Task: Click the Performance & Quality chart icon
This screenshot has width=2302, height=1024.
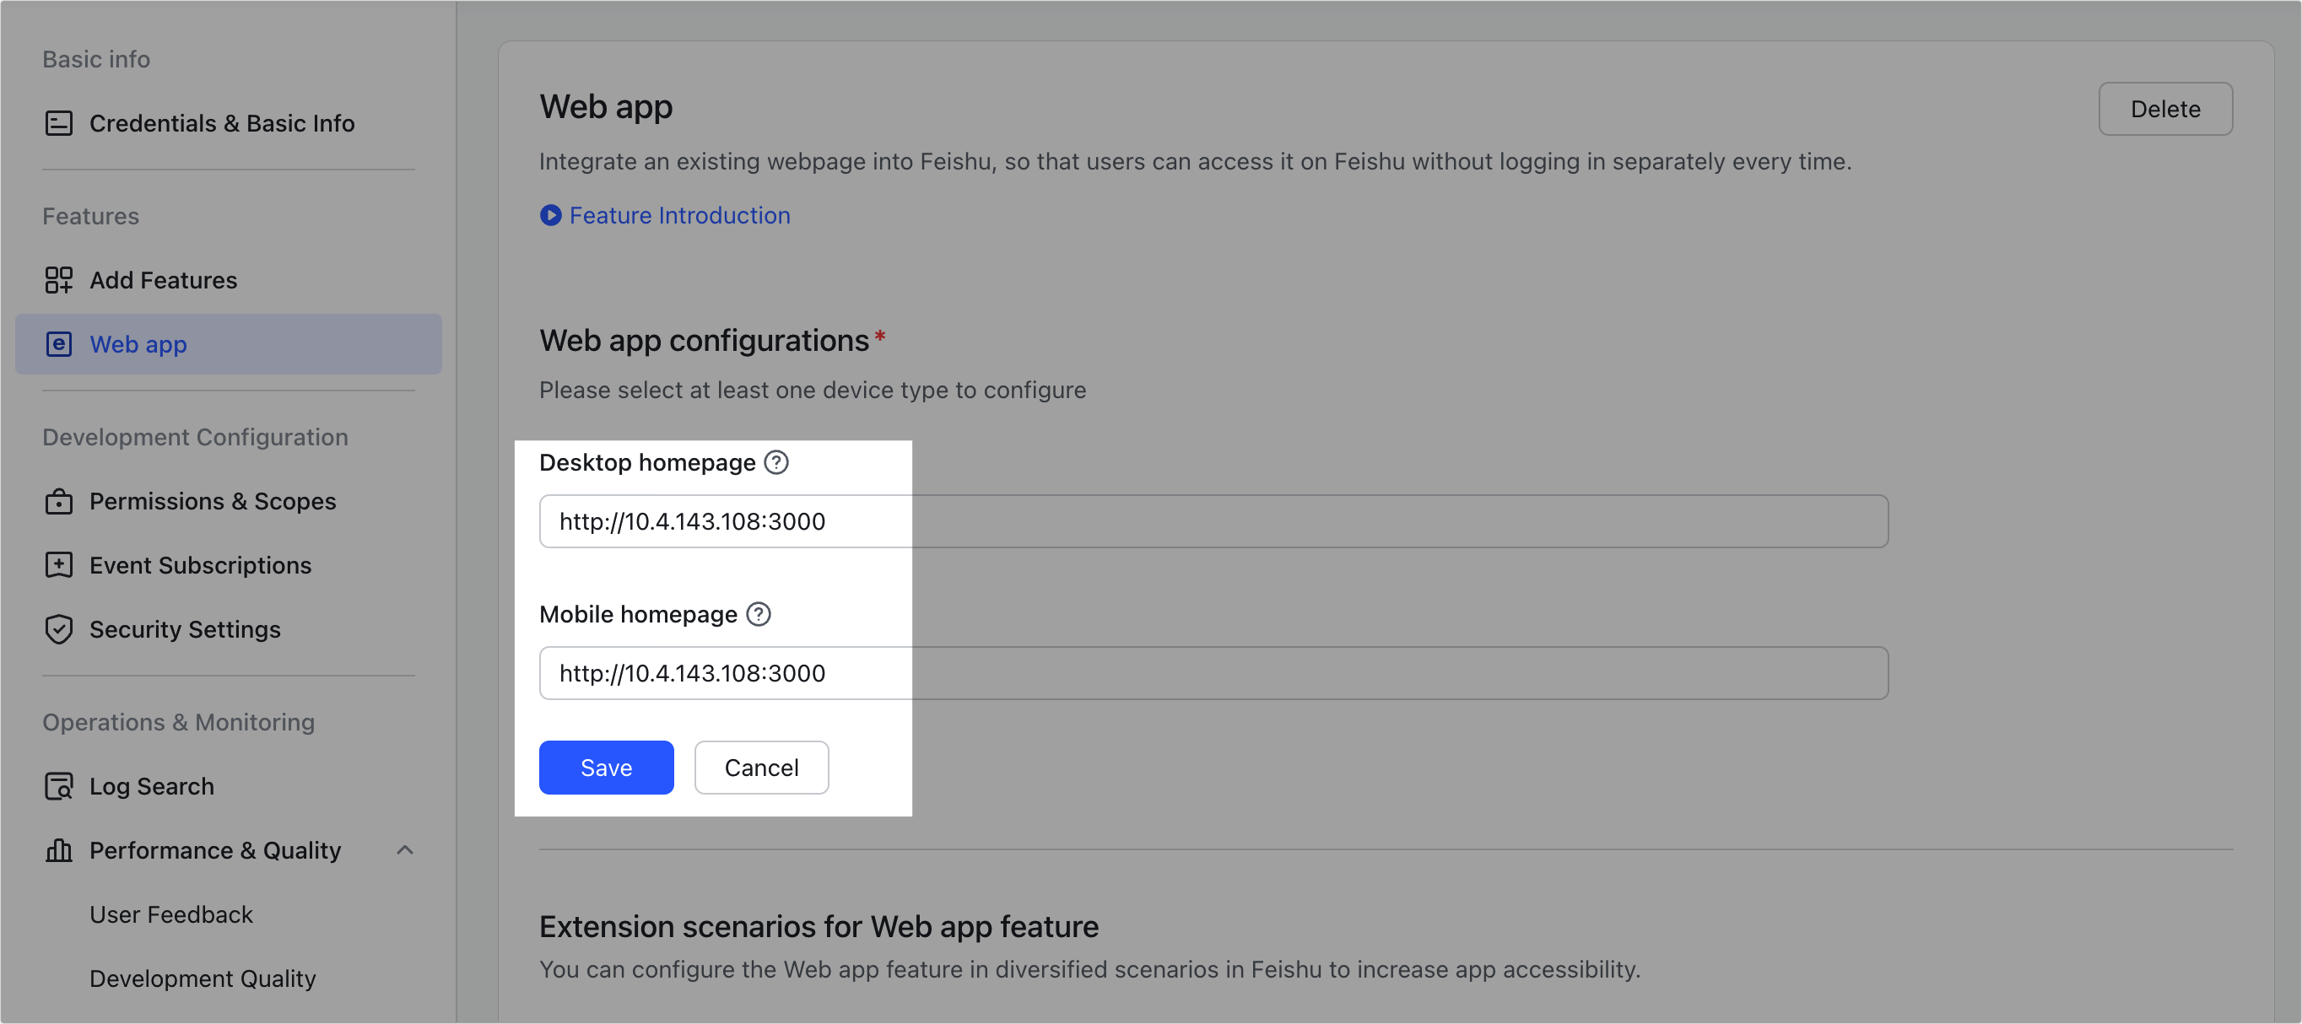Action: pos(59,850)
